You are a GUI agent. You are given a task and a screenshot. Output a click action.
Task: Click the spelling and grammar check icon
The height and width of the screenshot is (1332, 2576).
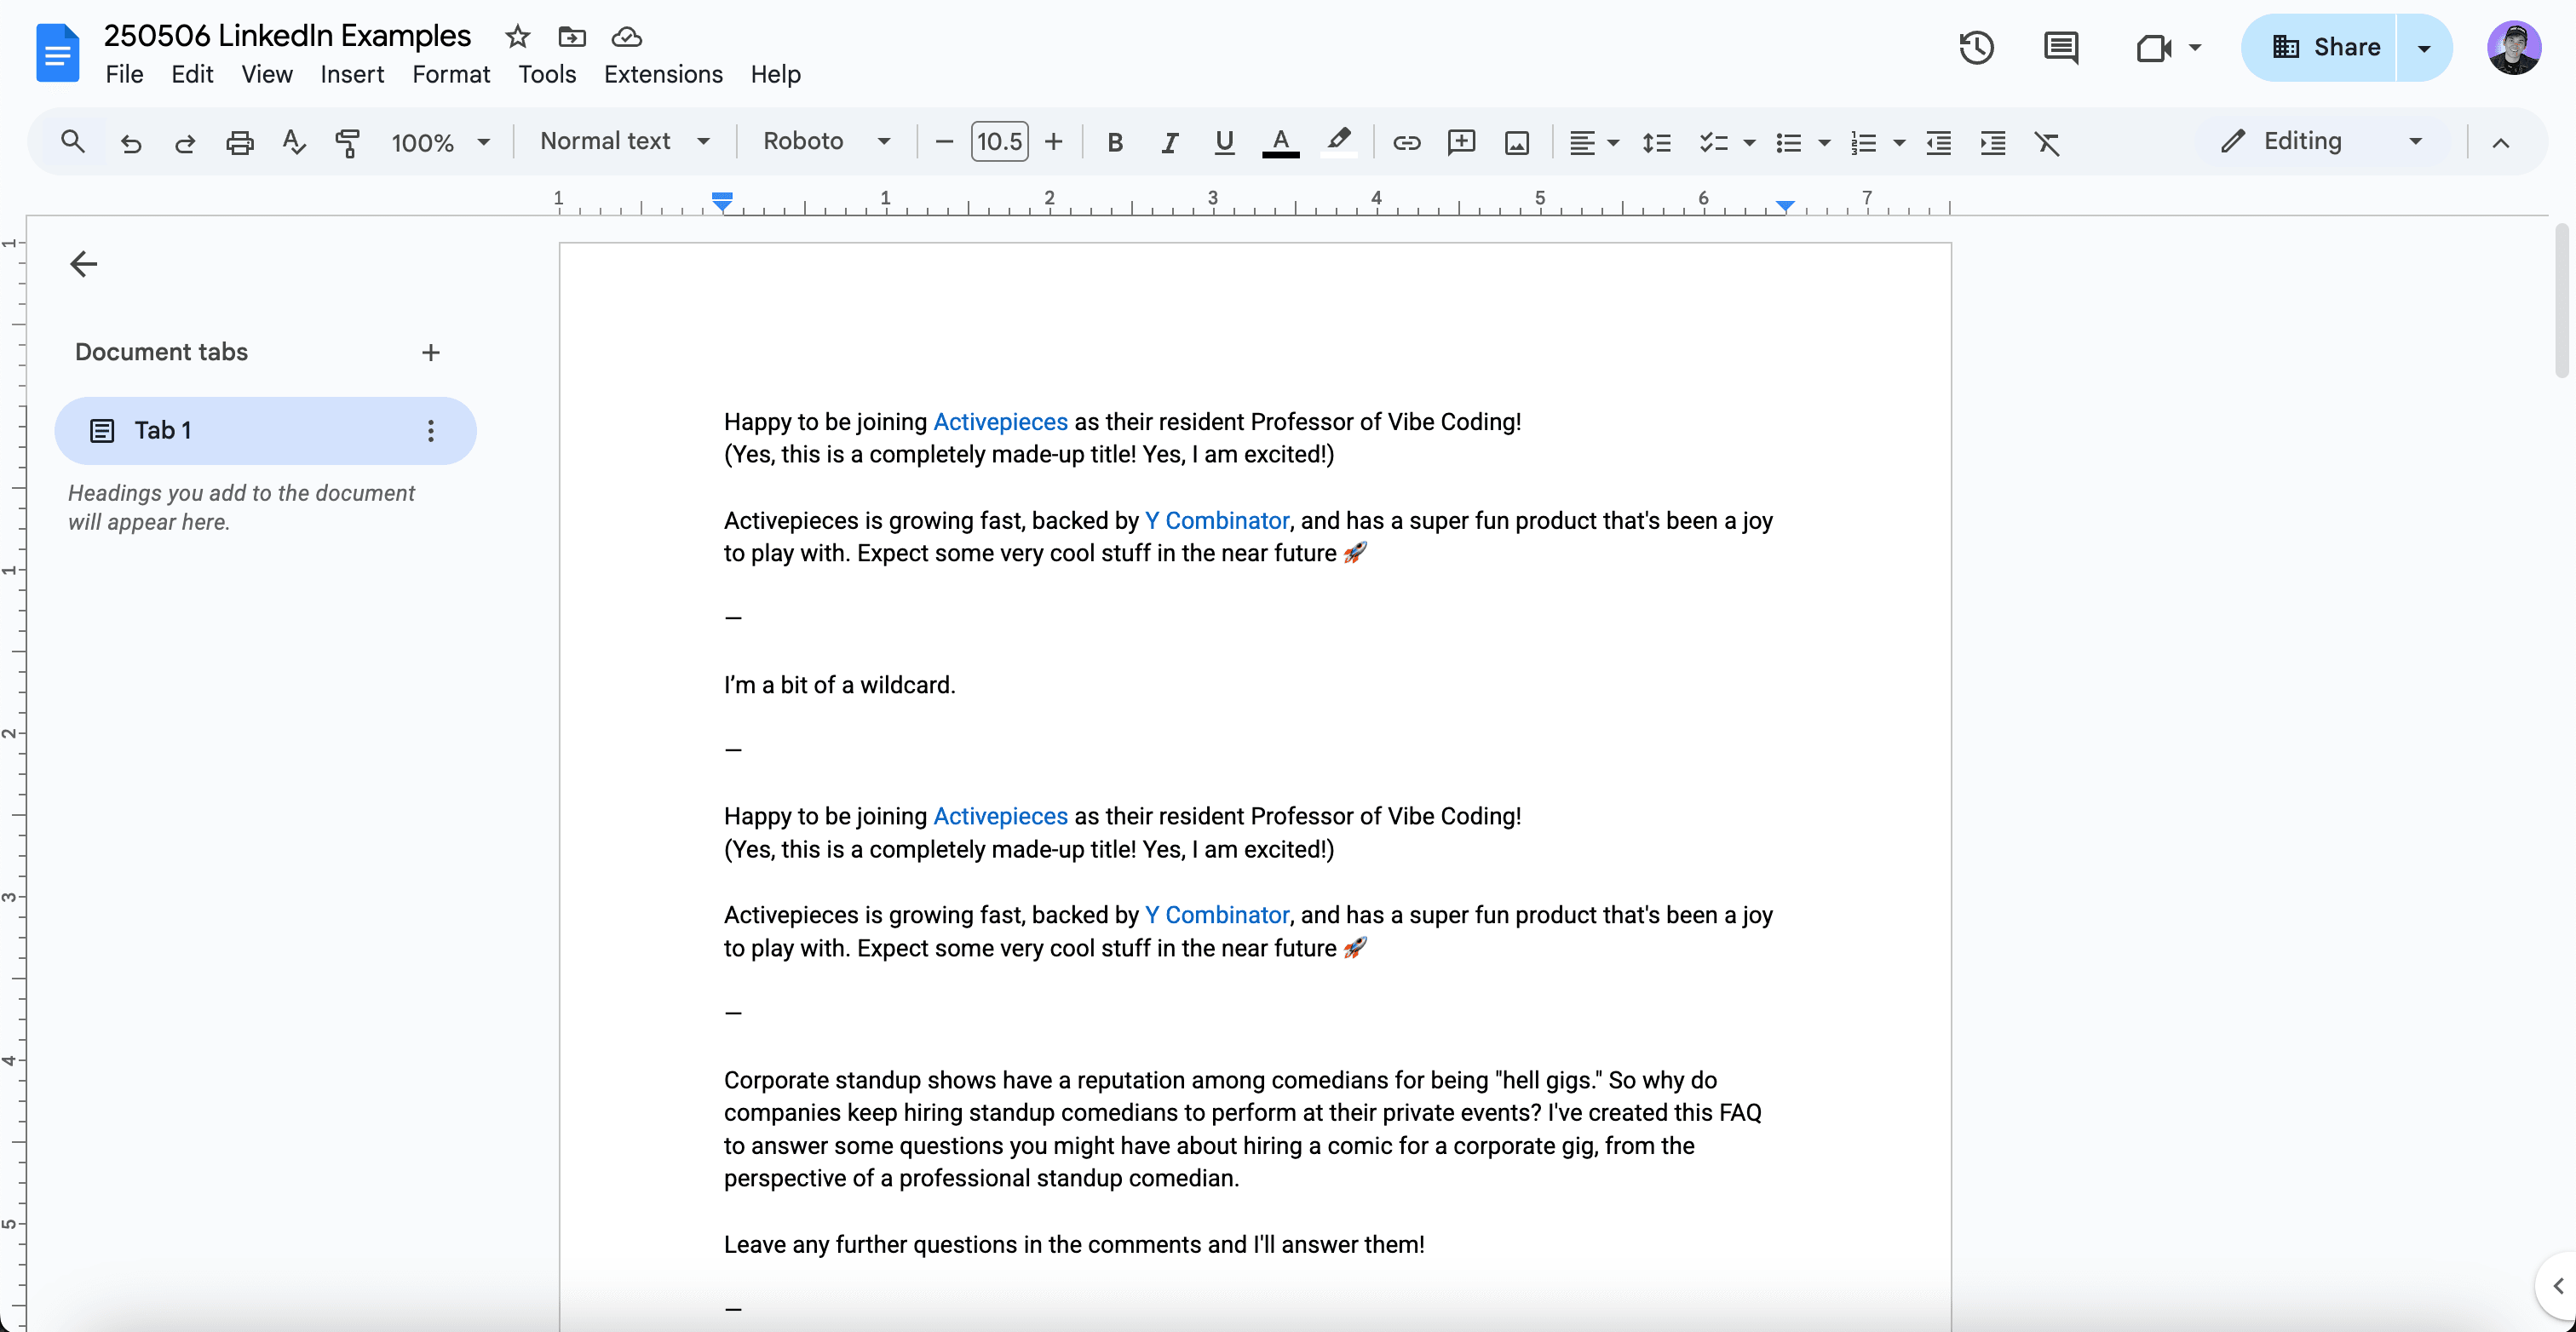click(x=293, y=142)
